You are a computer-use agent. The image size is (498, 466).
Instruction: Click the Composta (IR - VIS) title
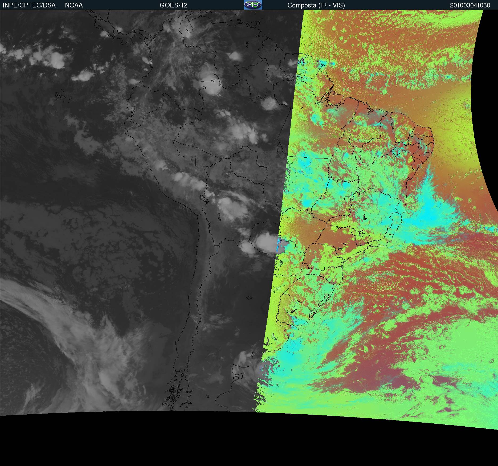(316, 5)
